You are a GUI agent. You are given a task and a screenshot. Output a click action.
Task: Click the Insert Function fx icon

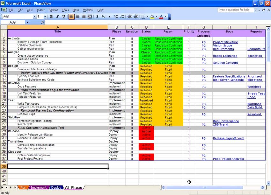[x=43, y=22]
